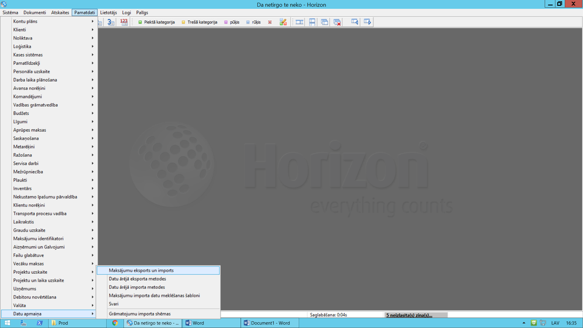583x328 pixels.
Task: Expand the Failu glabātuve submenu
Action: pyautogui.click(x=48, y=256)
